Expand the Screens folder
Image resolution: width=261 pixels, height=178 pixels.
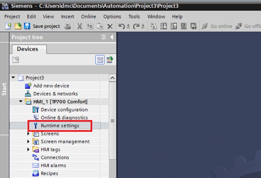click(28, 134)
